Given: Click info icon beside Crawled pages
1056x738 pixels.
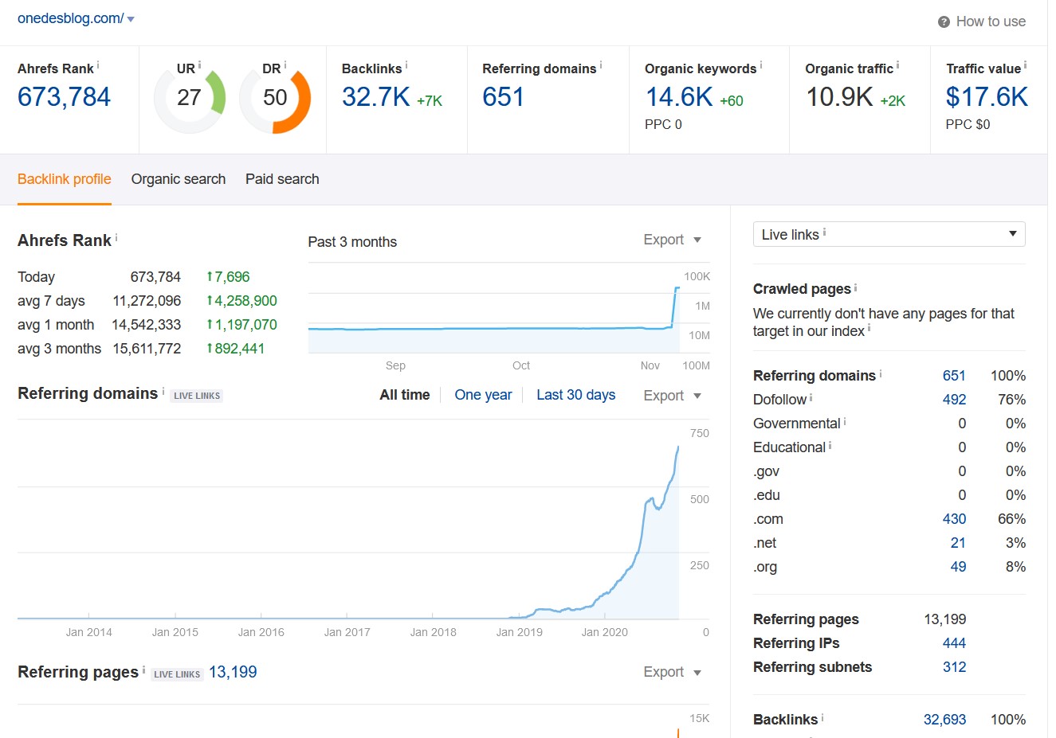Looking at the screenshot, I should 855,287.
